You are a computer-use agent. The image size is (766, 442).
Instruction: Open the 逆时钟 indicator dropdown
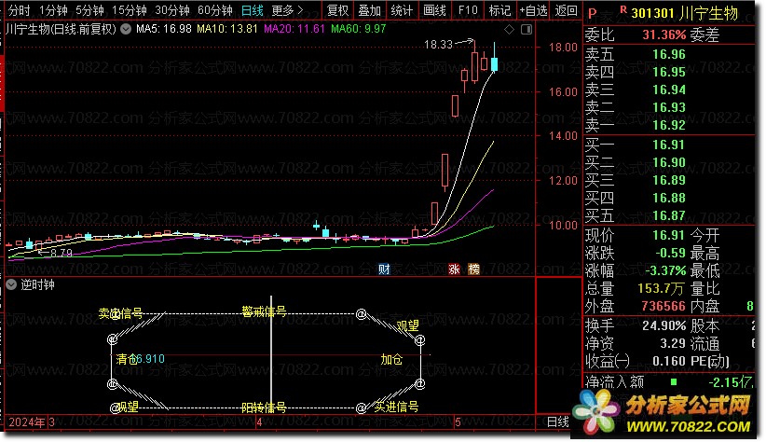tap(11, 284)
